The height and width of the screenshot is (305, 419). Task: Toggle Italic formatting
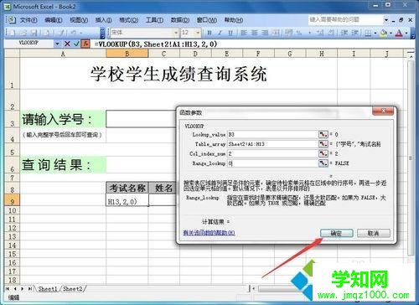(x=220, y=33)
